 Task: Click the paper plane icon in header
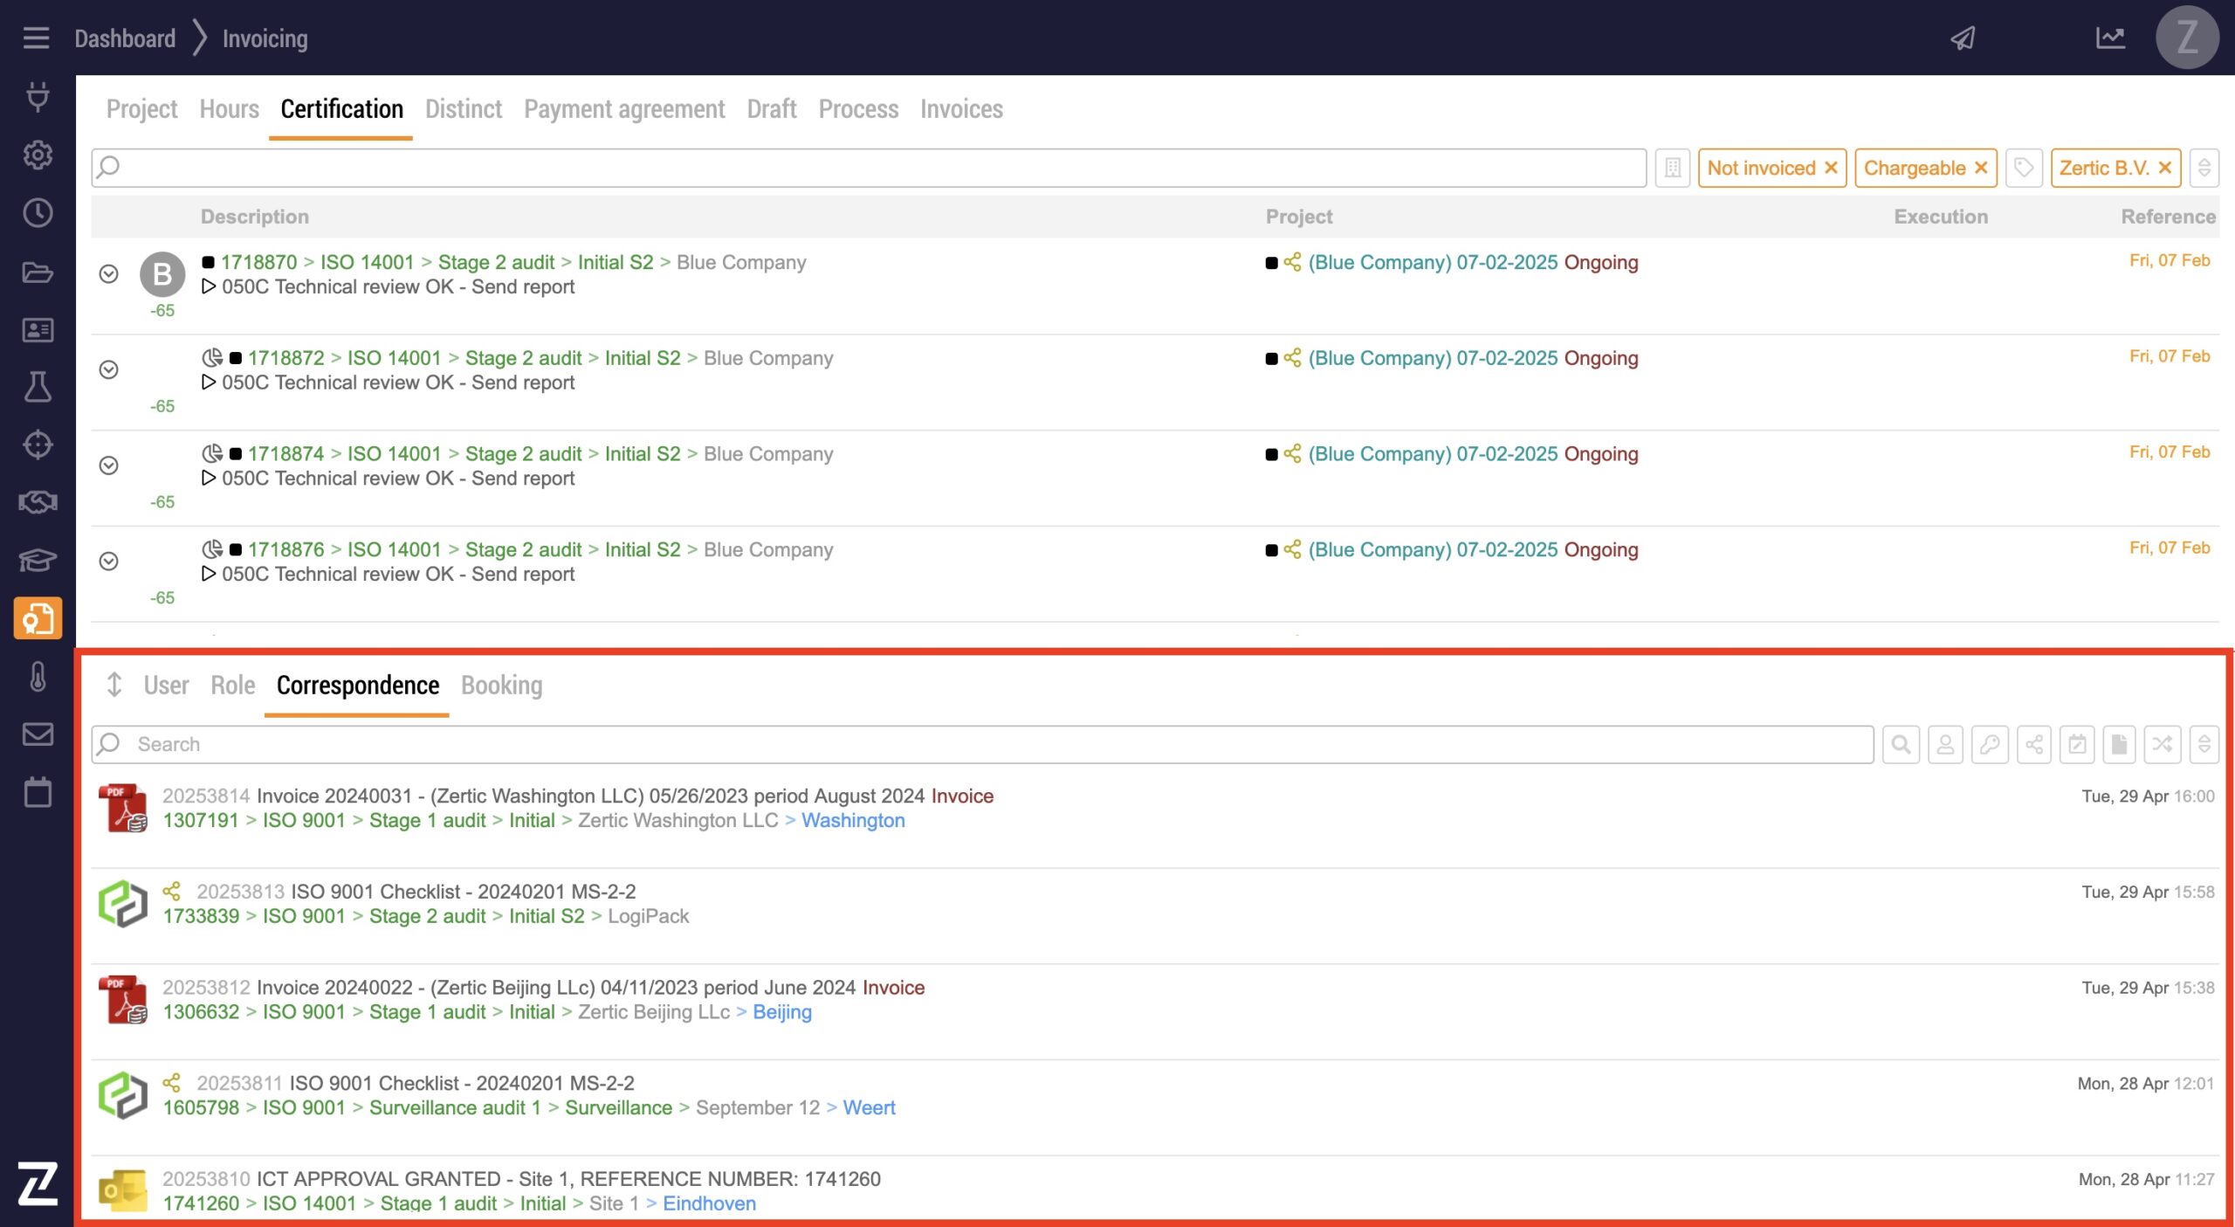click(x=1963, y=38)
